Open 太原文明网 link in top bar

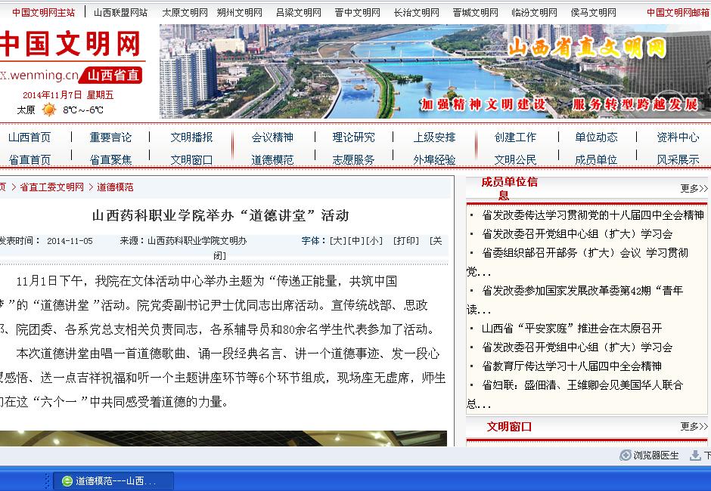185,12
